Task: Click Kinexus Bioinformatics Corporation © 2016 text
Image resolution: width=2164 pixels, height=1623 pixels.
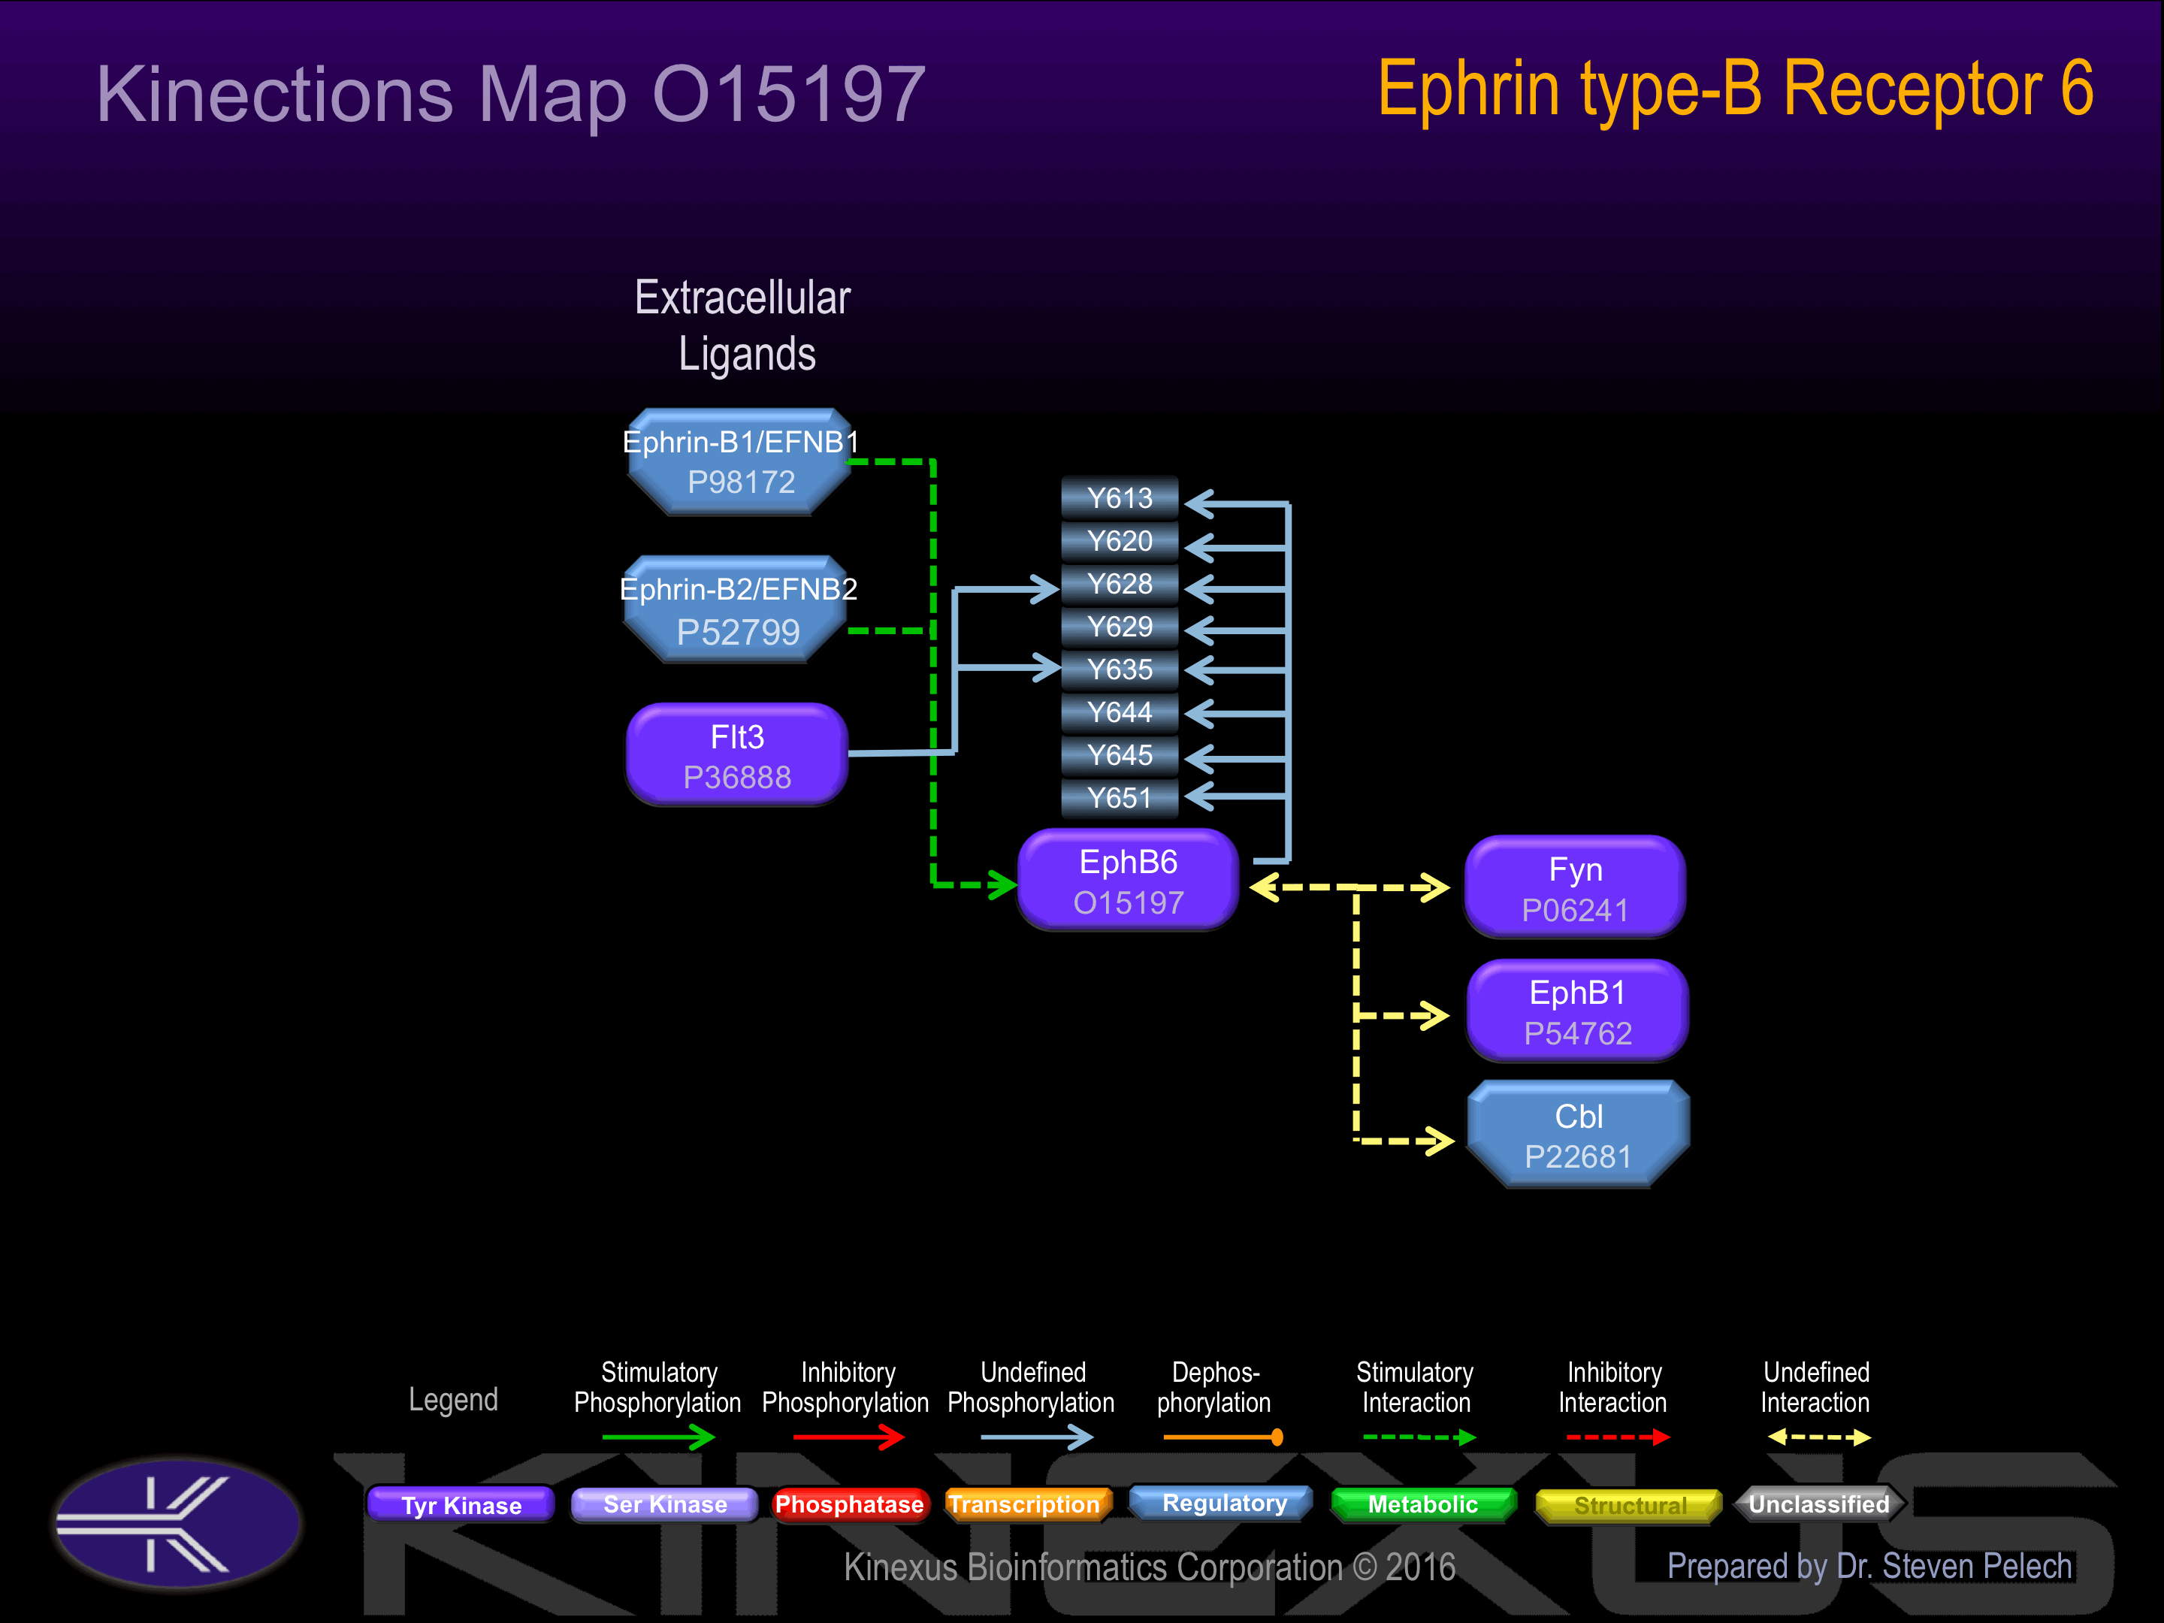Action: (x=1150, y=1566)
